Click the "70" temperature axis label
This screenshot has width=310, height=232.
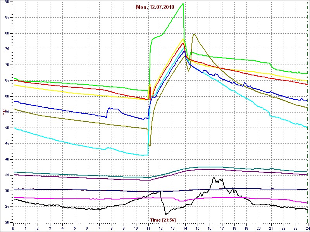click(7, 65)
